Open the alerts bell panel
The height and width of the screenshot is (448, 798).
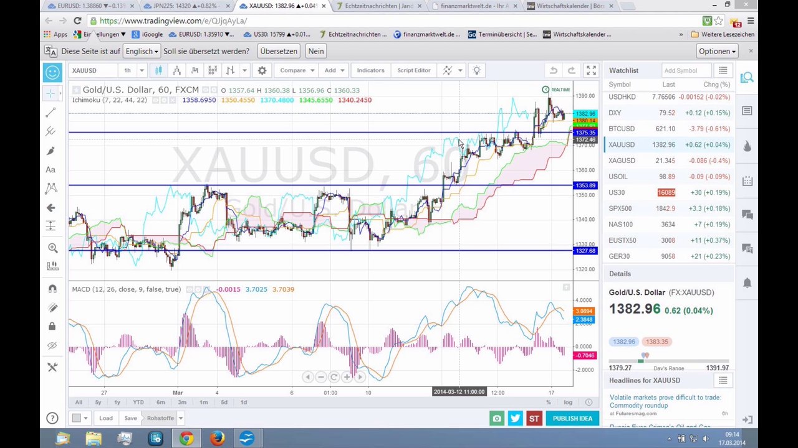747,283
